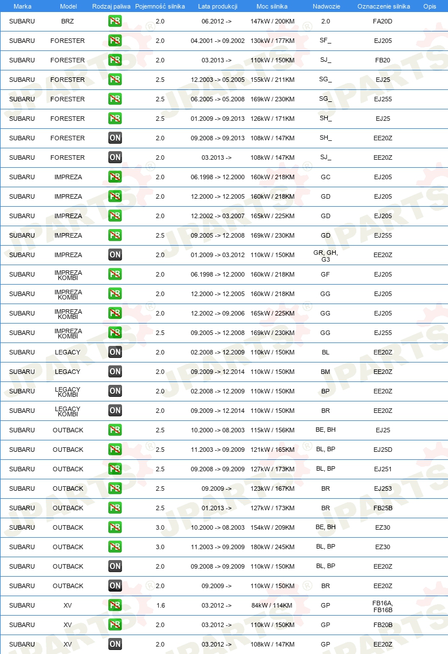Select the 147kW / 200KM power cell
The width and height of the screenshot is (448, 654).
tap(272, 21)
